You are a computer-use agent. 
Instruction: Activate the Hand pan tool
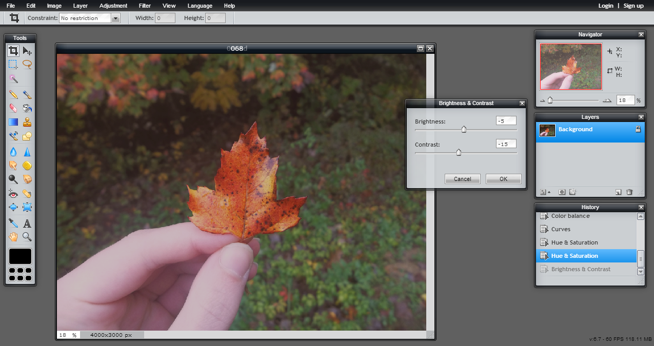[x=13, y=237]
